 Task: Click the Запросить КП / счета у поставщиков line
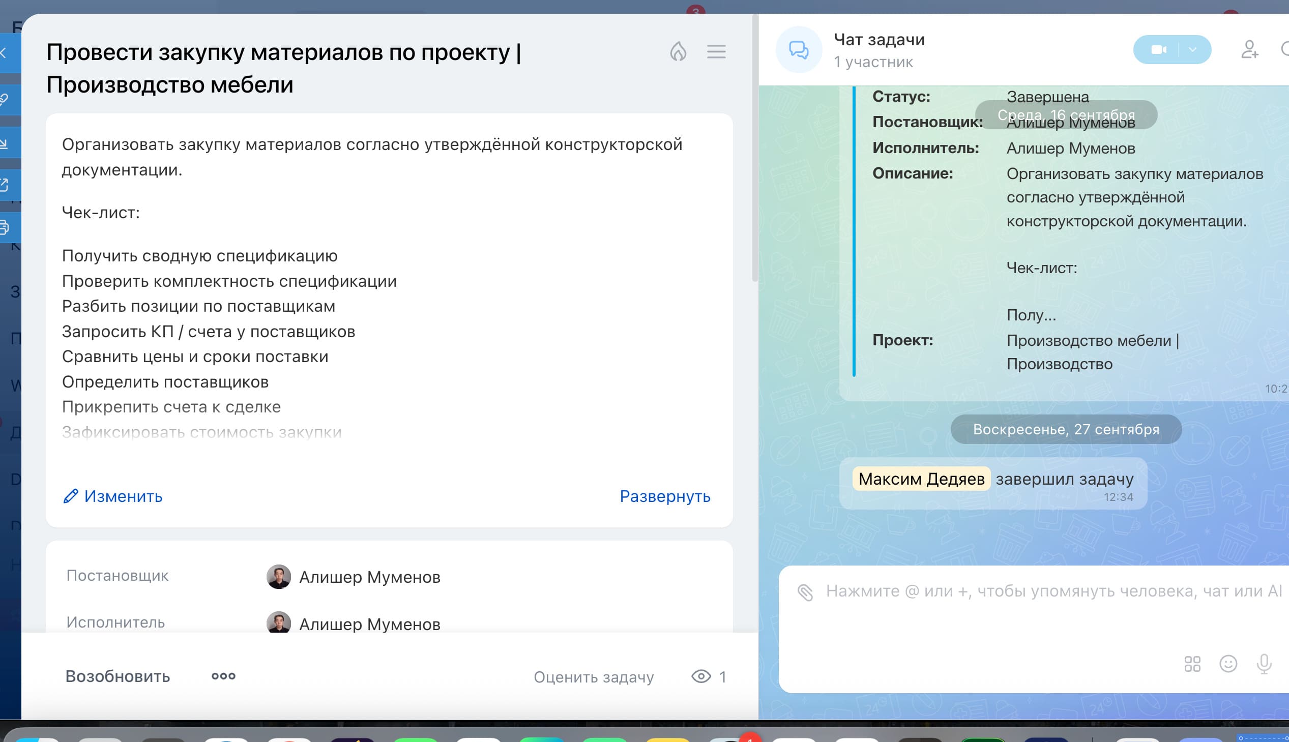tap(209, 332)
